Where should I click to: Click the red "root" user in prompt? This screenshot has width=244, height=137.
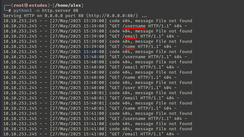point(19,5)
